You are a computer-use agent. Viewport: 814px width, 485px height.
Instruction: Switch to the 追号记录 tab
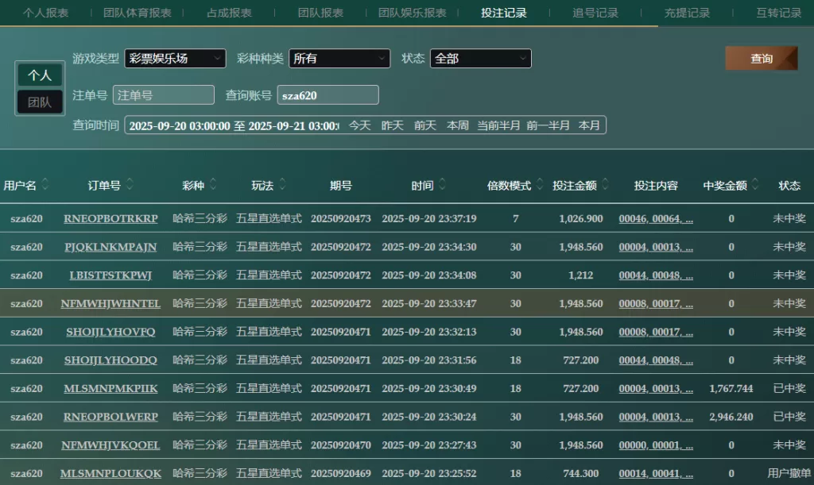click(595, 13)
